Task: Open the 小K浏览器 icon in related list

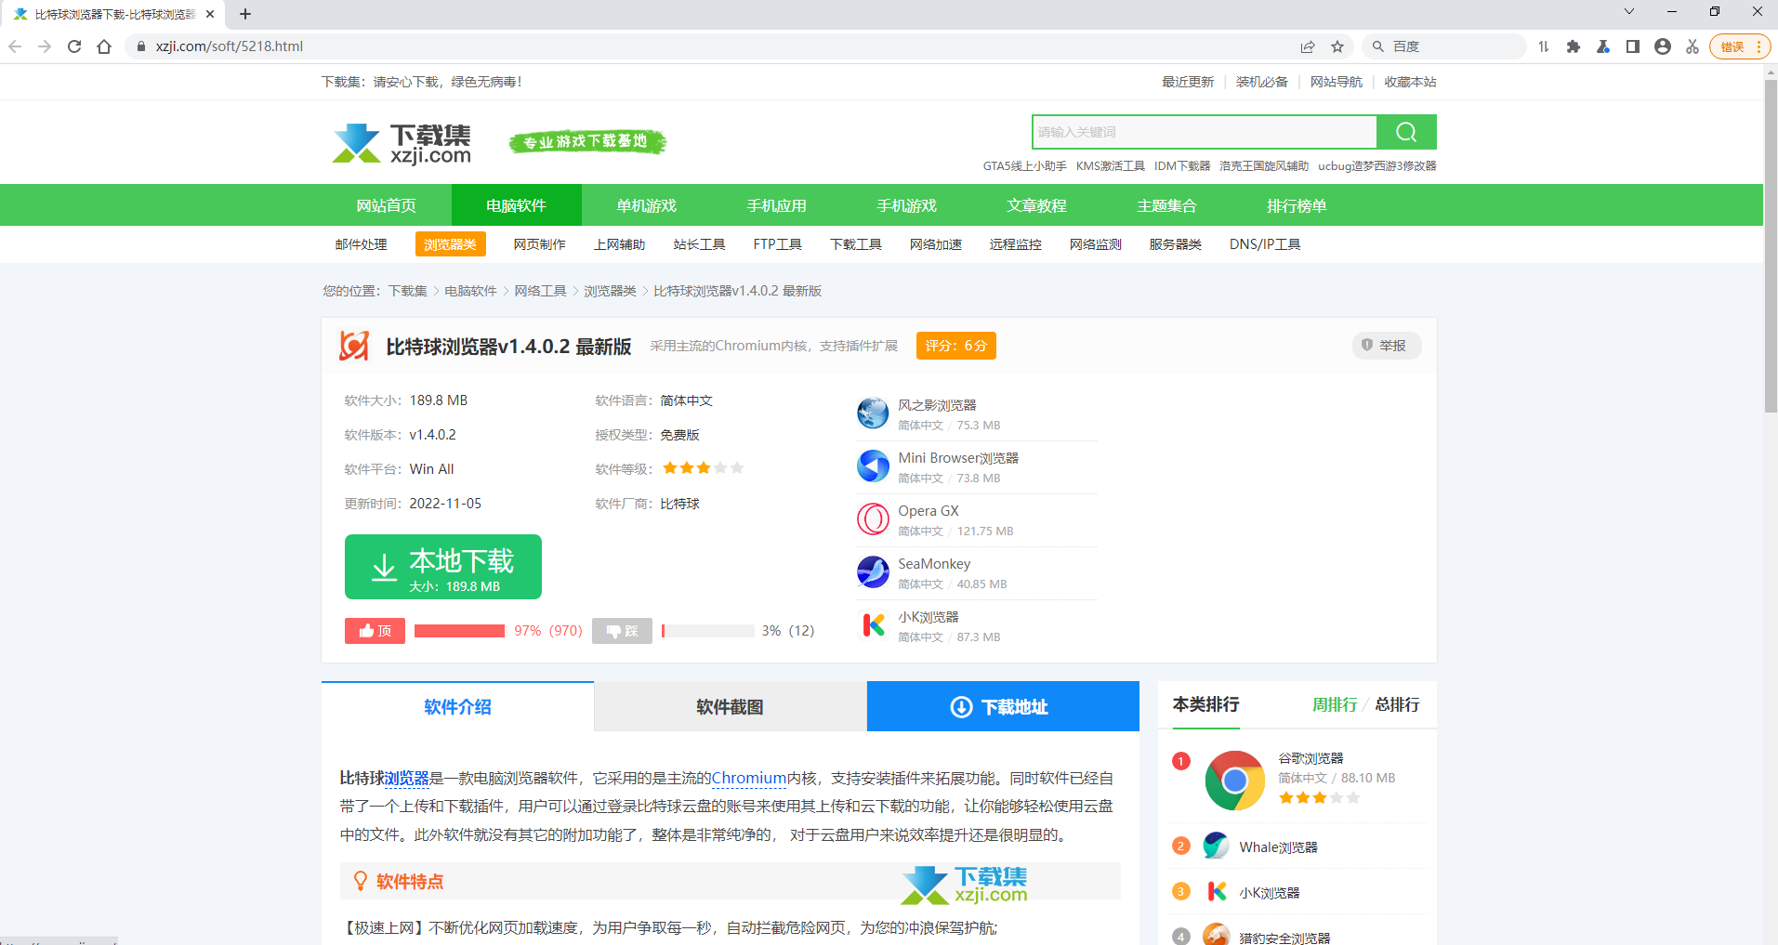Action: (873, 624)
